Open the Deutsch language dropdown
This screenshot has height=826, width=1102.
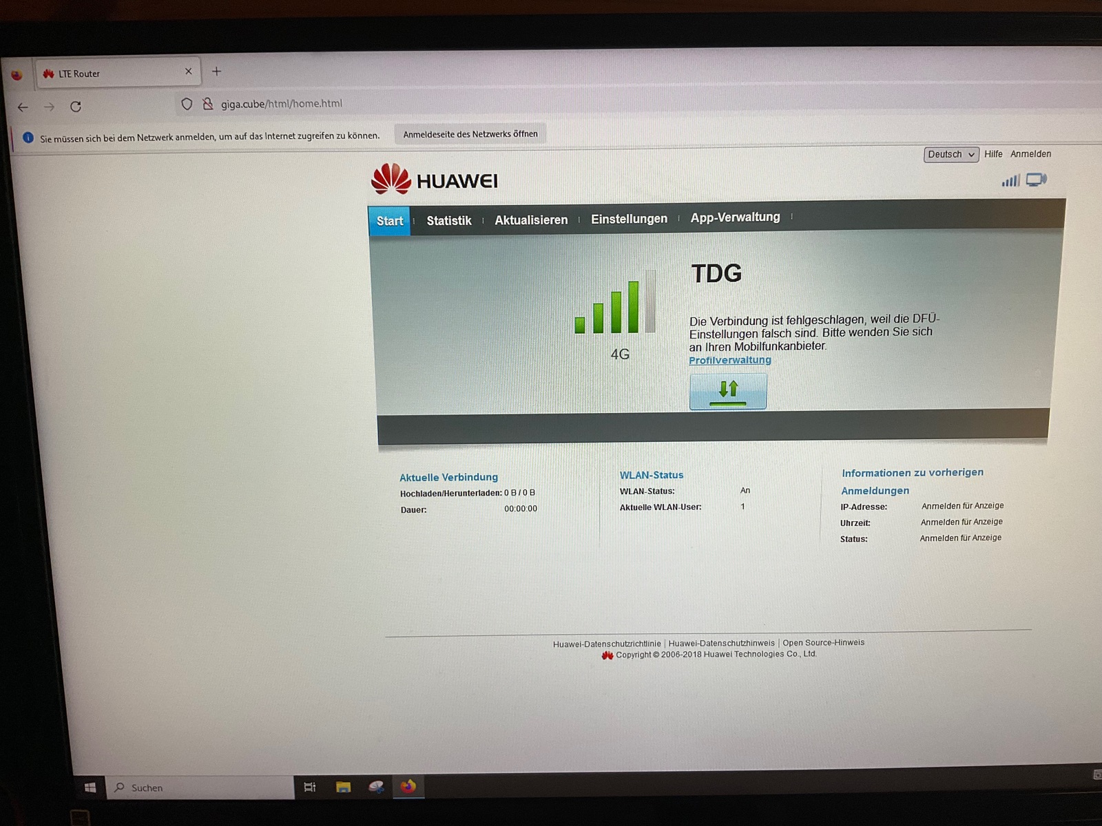(950, 155)
